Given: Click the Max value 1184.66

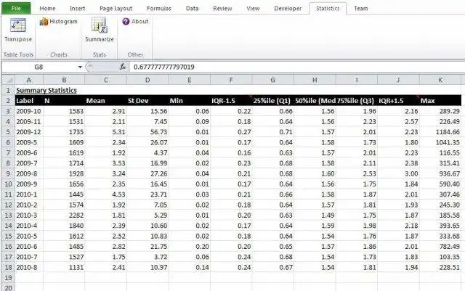Looking at the screenshot, I should [440, 132].
